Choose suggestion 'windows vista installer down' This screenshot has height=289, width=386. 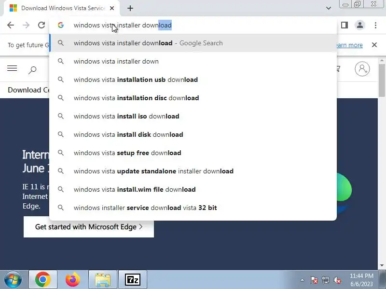click(x=193, y=61)
